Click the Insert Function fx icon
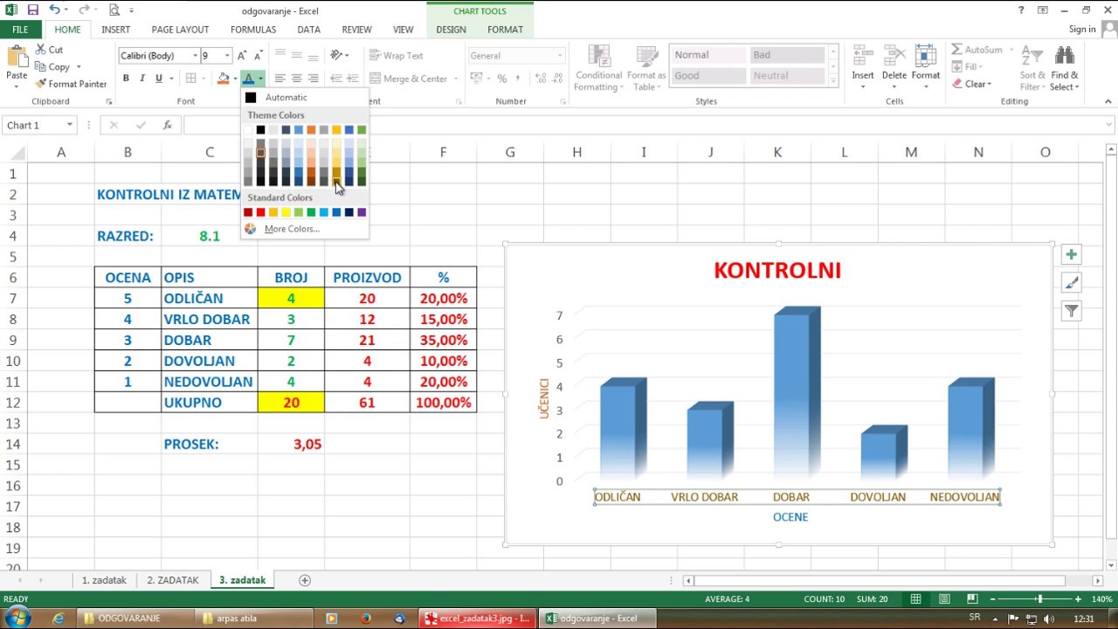The image size is (1118, 629). coord(167,125)
